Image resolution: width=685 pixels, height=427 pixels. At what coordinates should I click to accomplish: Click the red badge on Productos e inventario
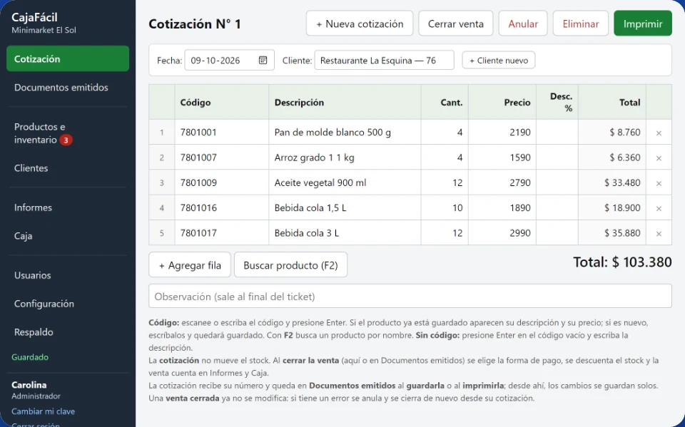point(66,140)
